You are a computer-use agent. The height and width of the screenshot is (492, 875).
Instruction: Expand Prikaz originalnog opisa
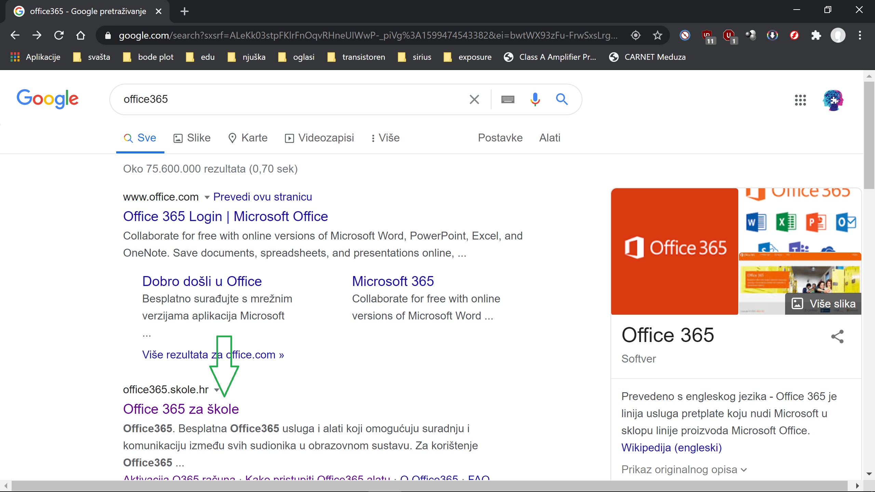coord(684,469)
